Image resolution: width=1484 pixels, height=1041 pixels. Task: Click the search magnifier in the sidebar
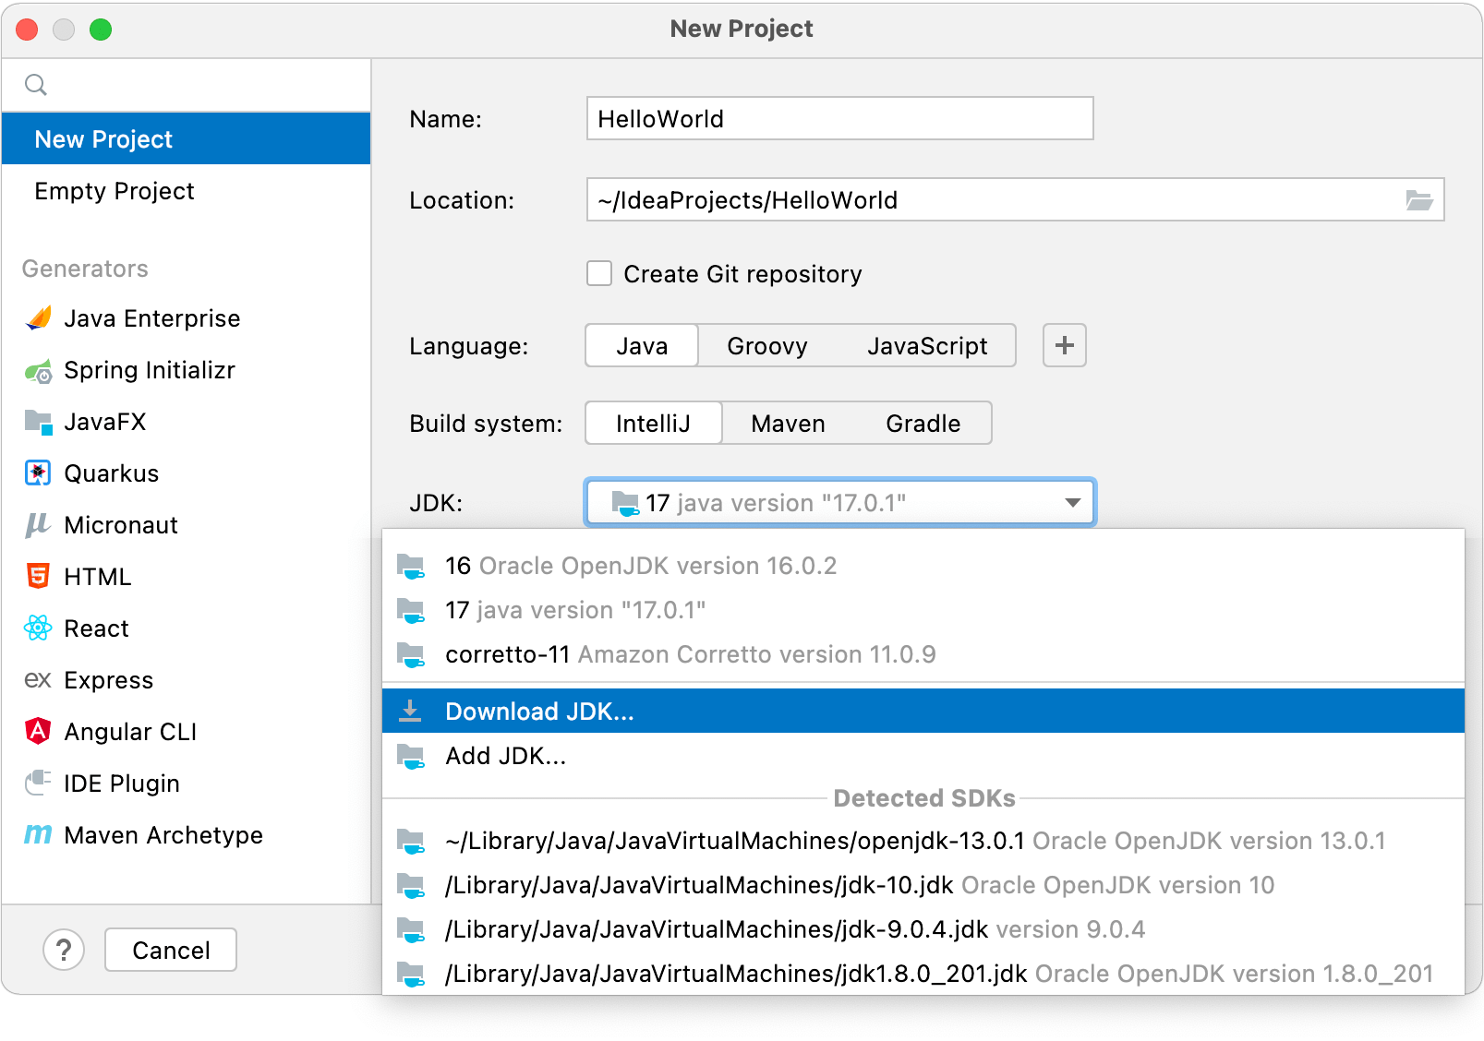tap(36, 84)
